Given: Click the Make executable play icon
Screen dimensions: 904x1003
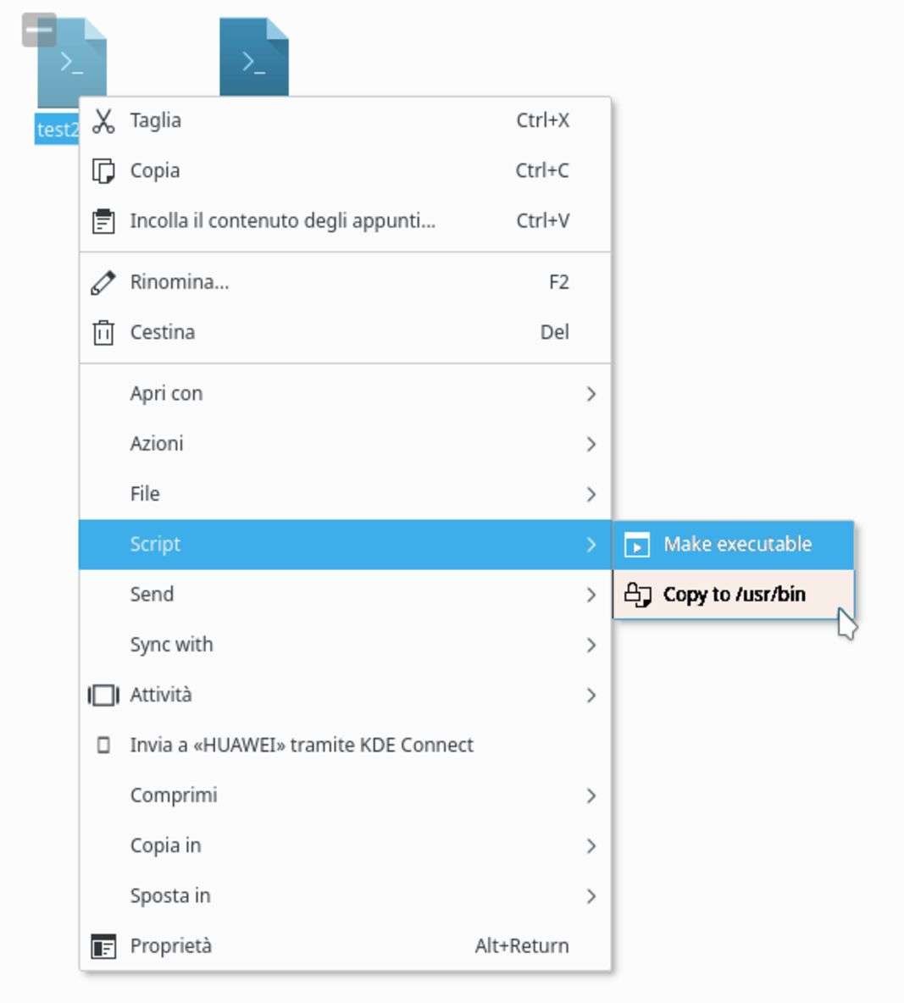Looking at the screenshot, I should [x=636, y=545].
